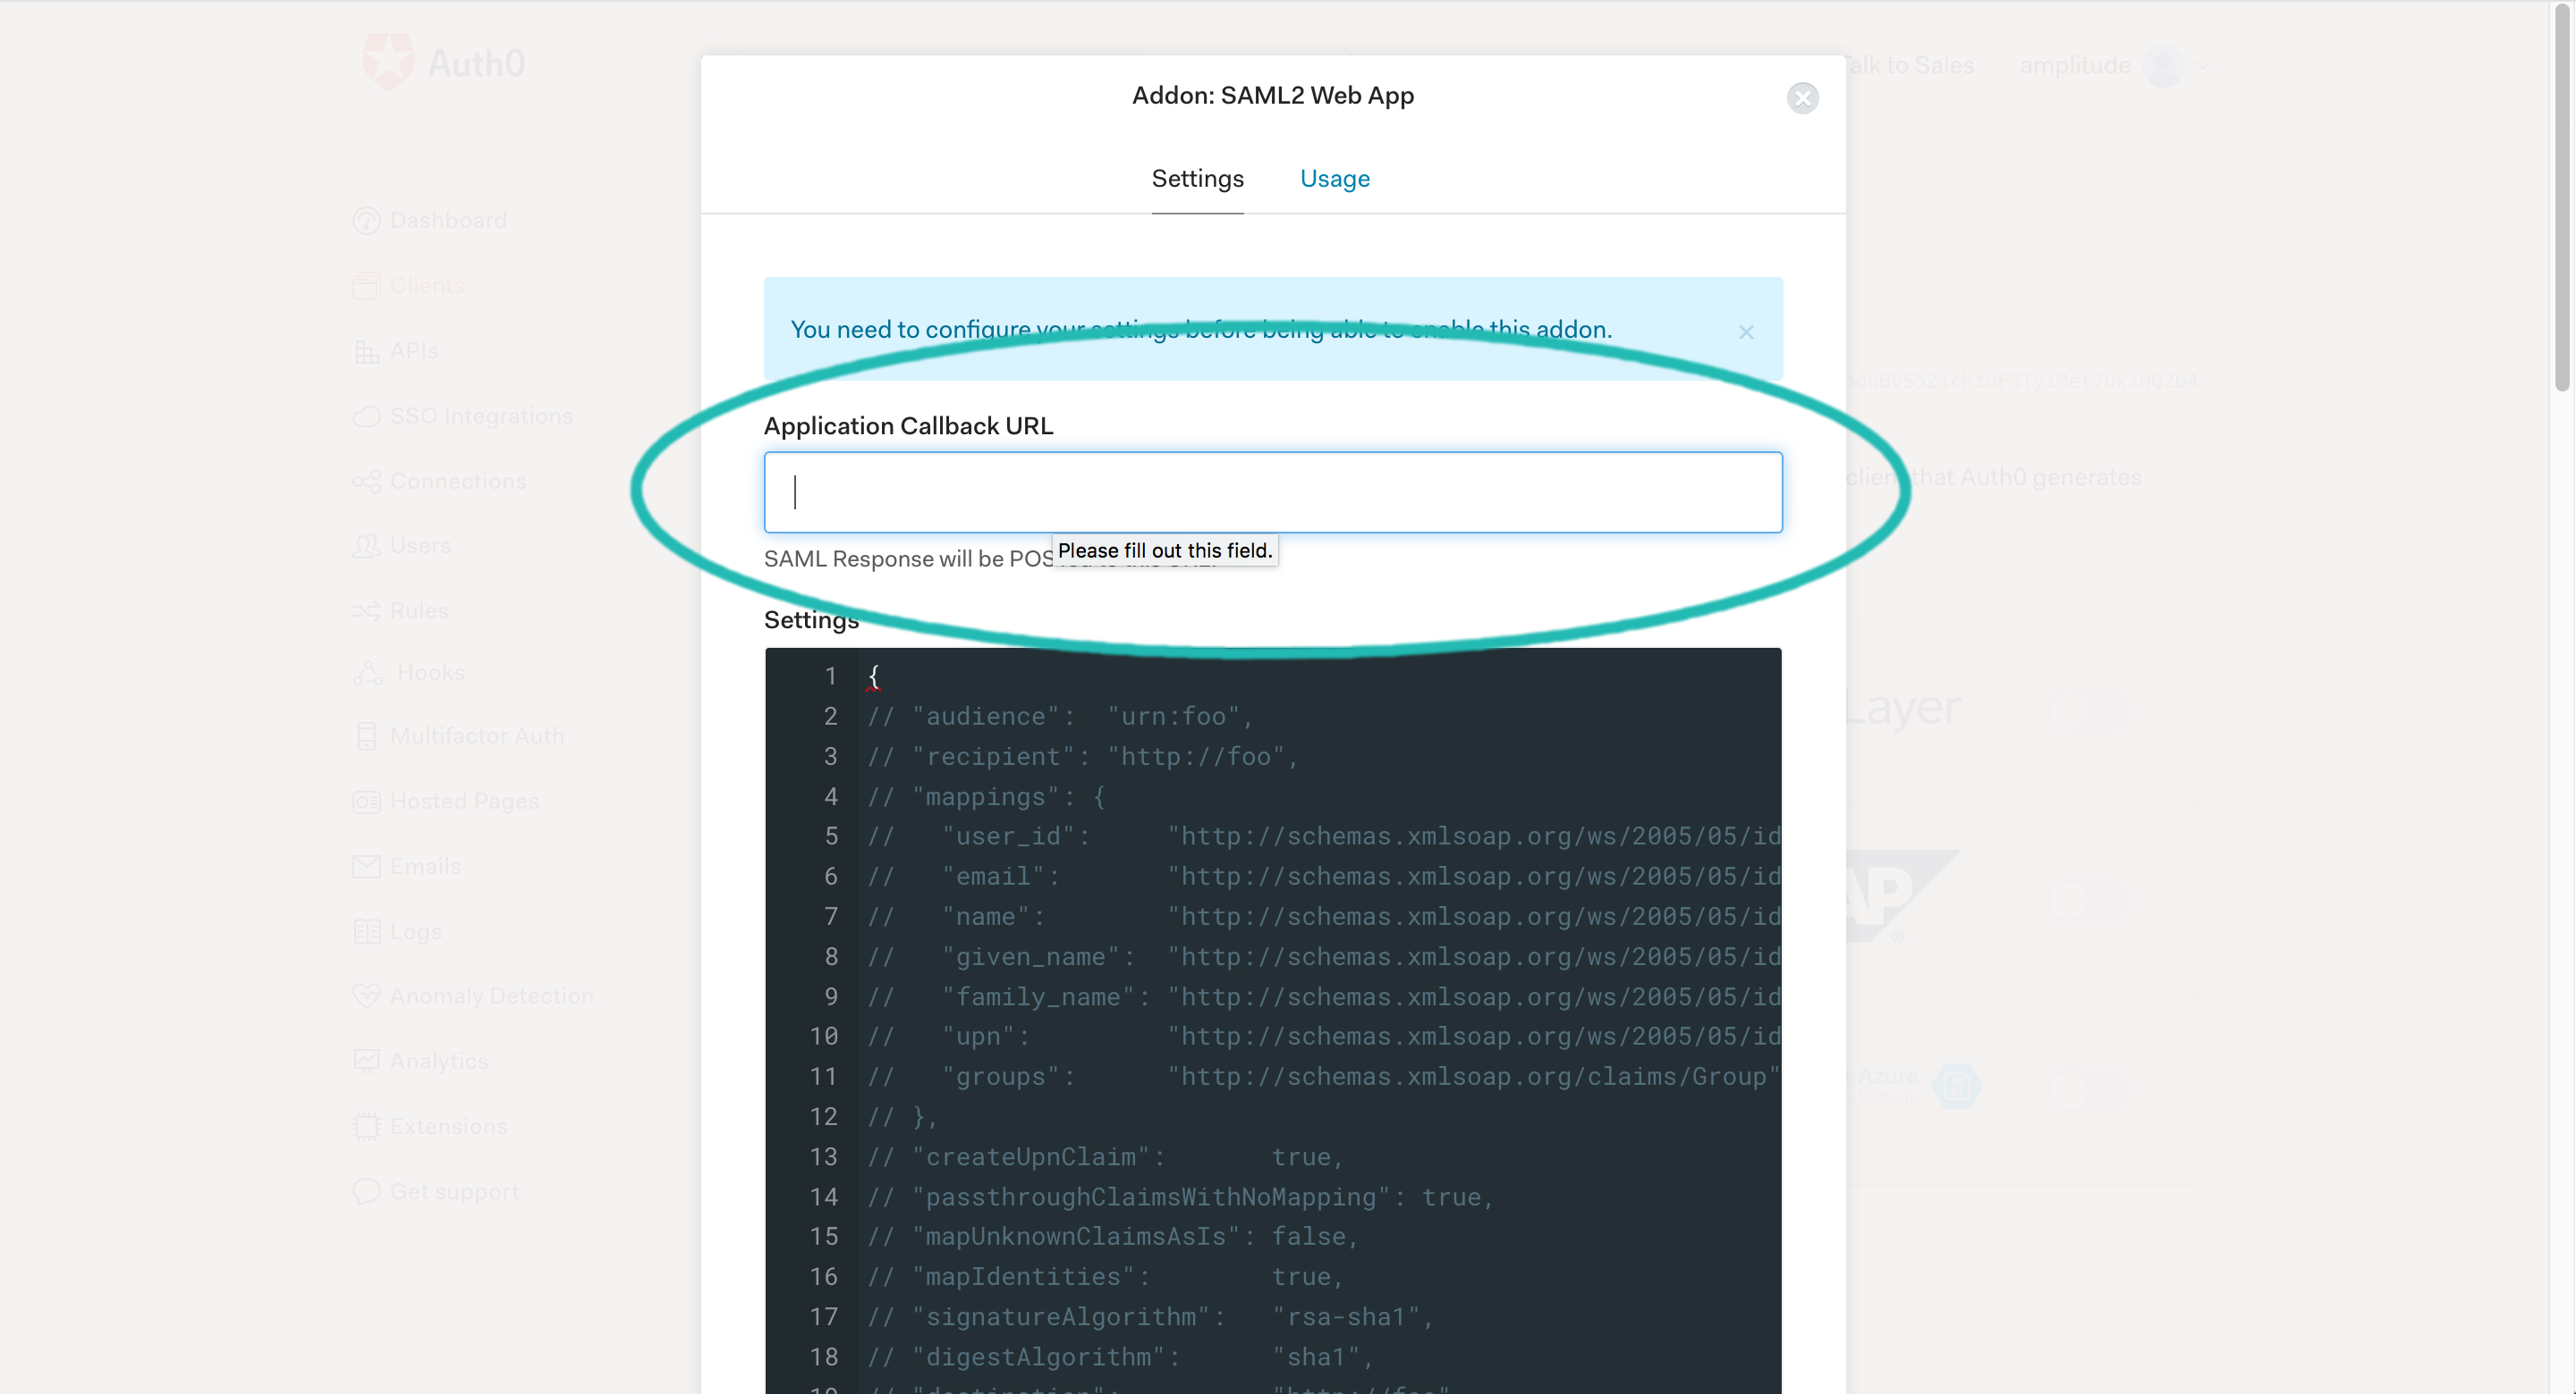This screenshot has width=2576, height=1394.
Task: View the Logs page
Action: pos(414,931)
